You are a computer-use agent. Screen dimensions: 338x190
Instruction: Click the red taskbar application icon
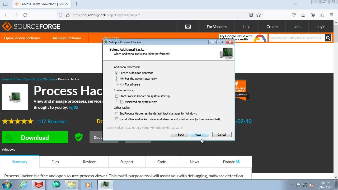(39, 185)
